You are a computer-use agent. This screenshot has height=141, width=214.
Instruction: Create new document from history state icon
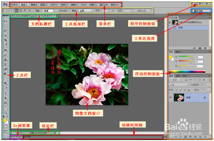pos(194,48)
